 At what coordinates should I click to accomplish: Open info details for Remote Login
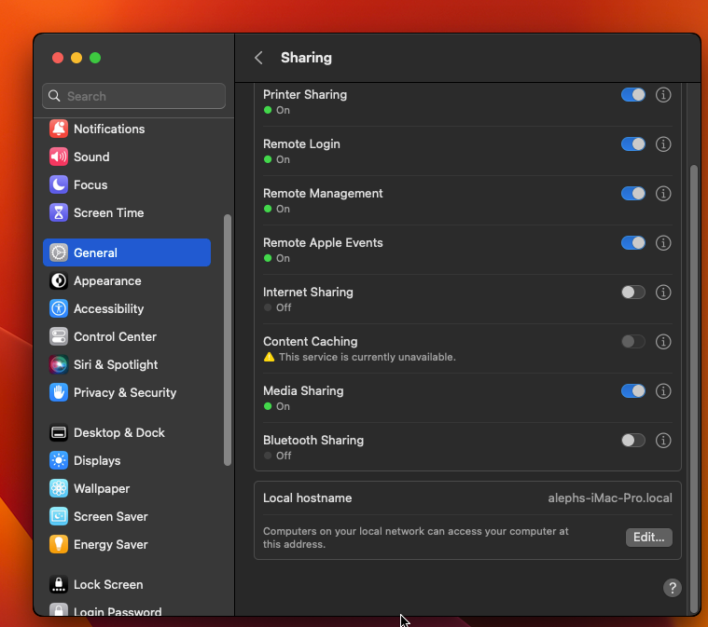pos(663,144)
